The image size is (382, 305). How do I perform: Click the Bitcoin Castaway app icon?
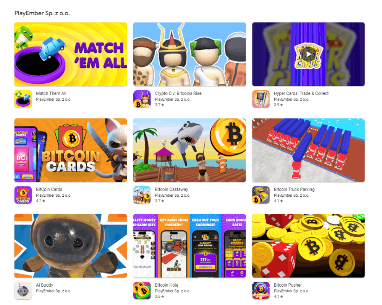pyautogui.click(x=142, y=195)
